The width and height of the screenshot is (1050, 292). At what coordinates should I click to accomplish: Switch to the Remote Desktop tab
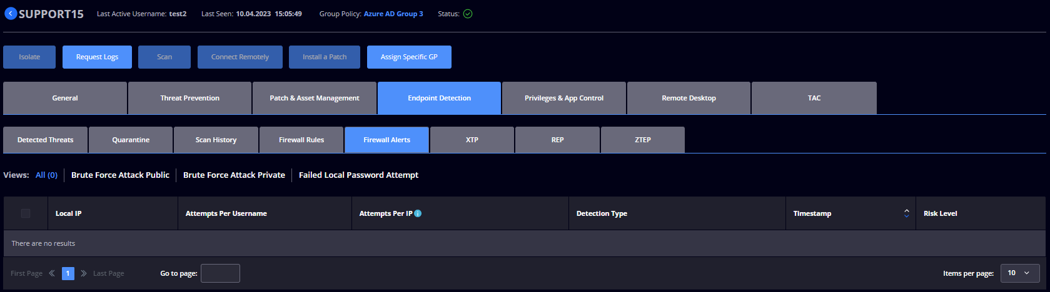click(689, 98)
